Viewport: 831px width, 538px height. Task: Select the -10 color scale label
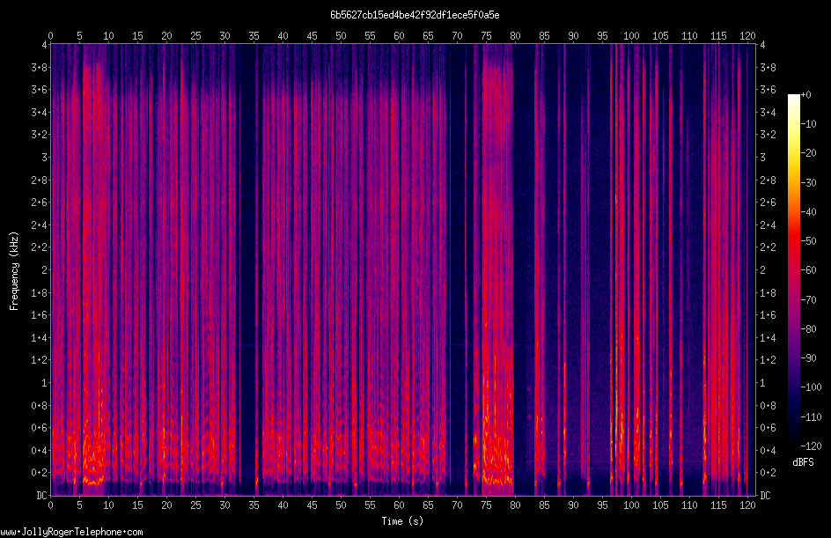(x=809, y=124)
